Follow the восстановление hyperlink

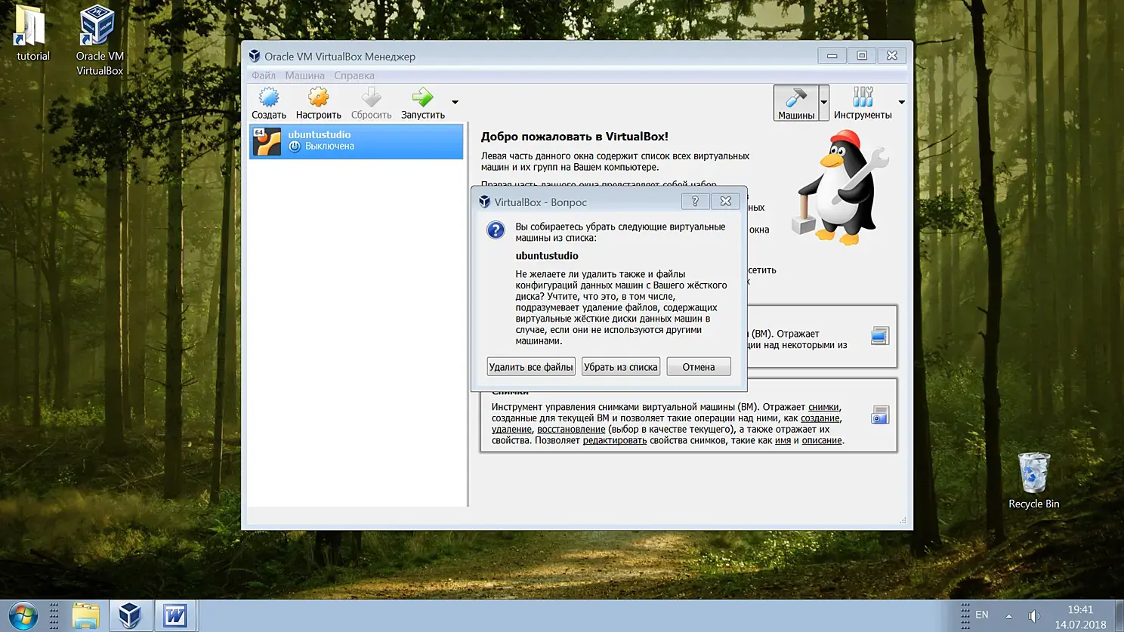click(x=571, y=430)
